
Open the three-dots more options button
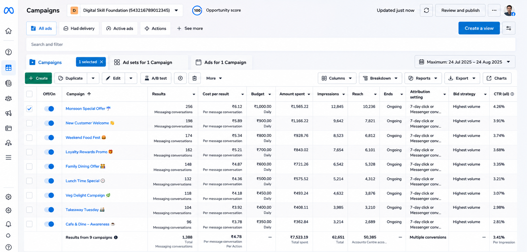tap(494, 10)
